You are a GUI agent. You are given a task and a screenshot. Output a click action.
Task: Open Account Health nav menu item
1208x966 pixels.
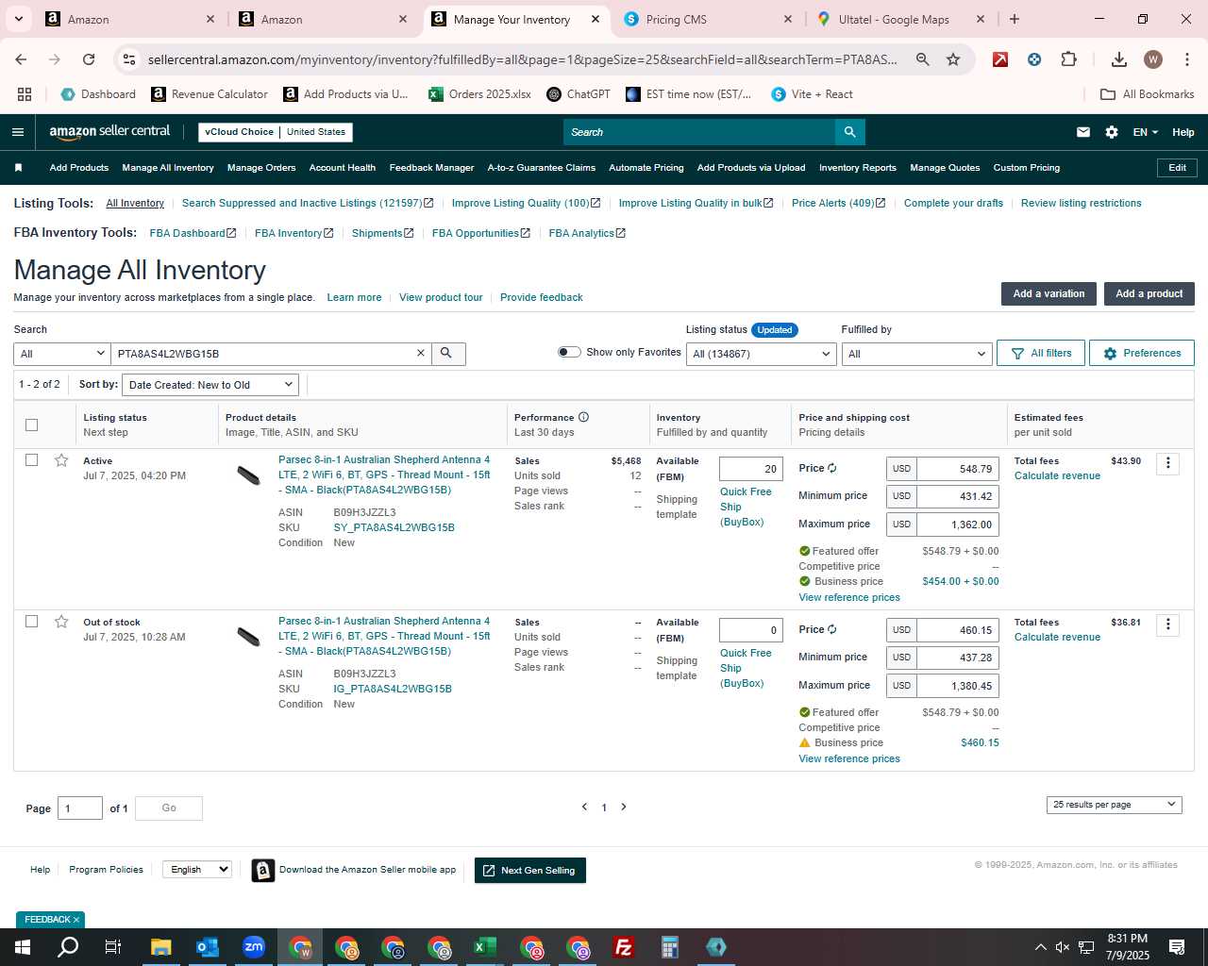(x=343, y=168)
